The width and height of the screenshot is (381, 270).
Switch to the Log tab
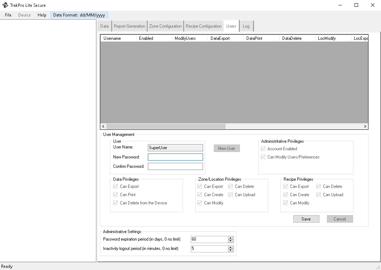(246, 26)
